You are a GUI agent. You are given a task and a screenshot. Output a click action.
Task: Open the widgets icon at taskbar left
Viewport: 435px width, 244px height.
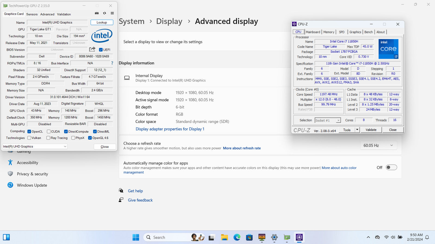(6, 237)
